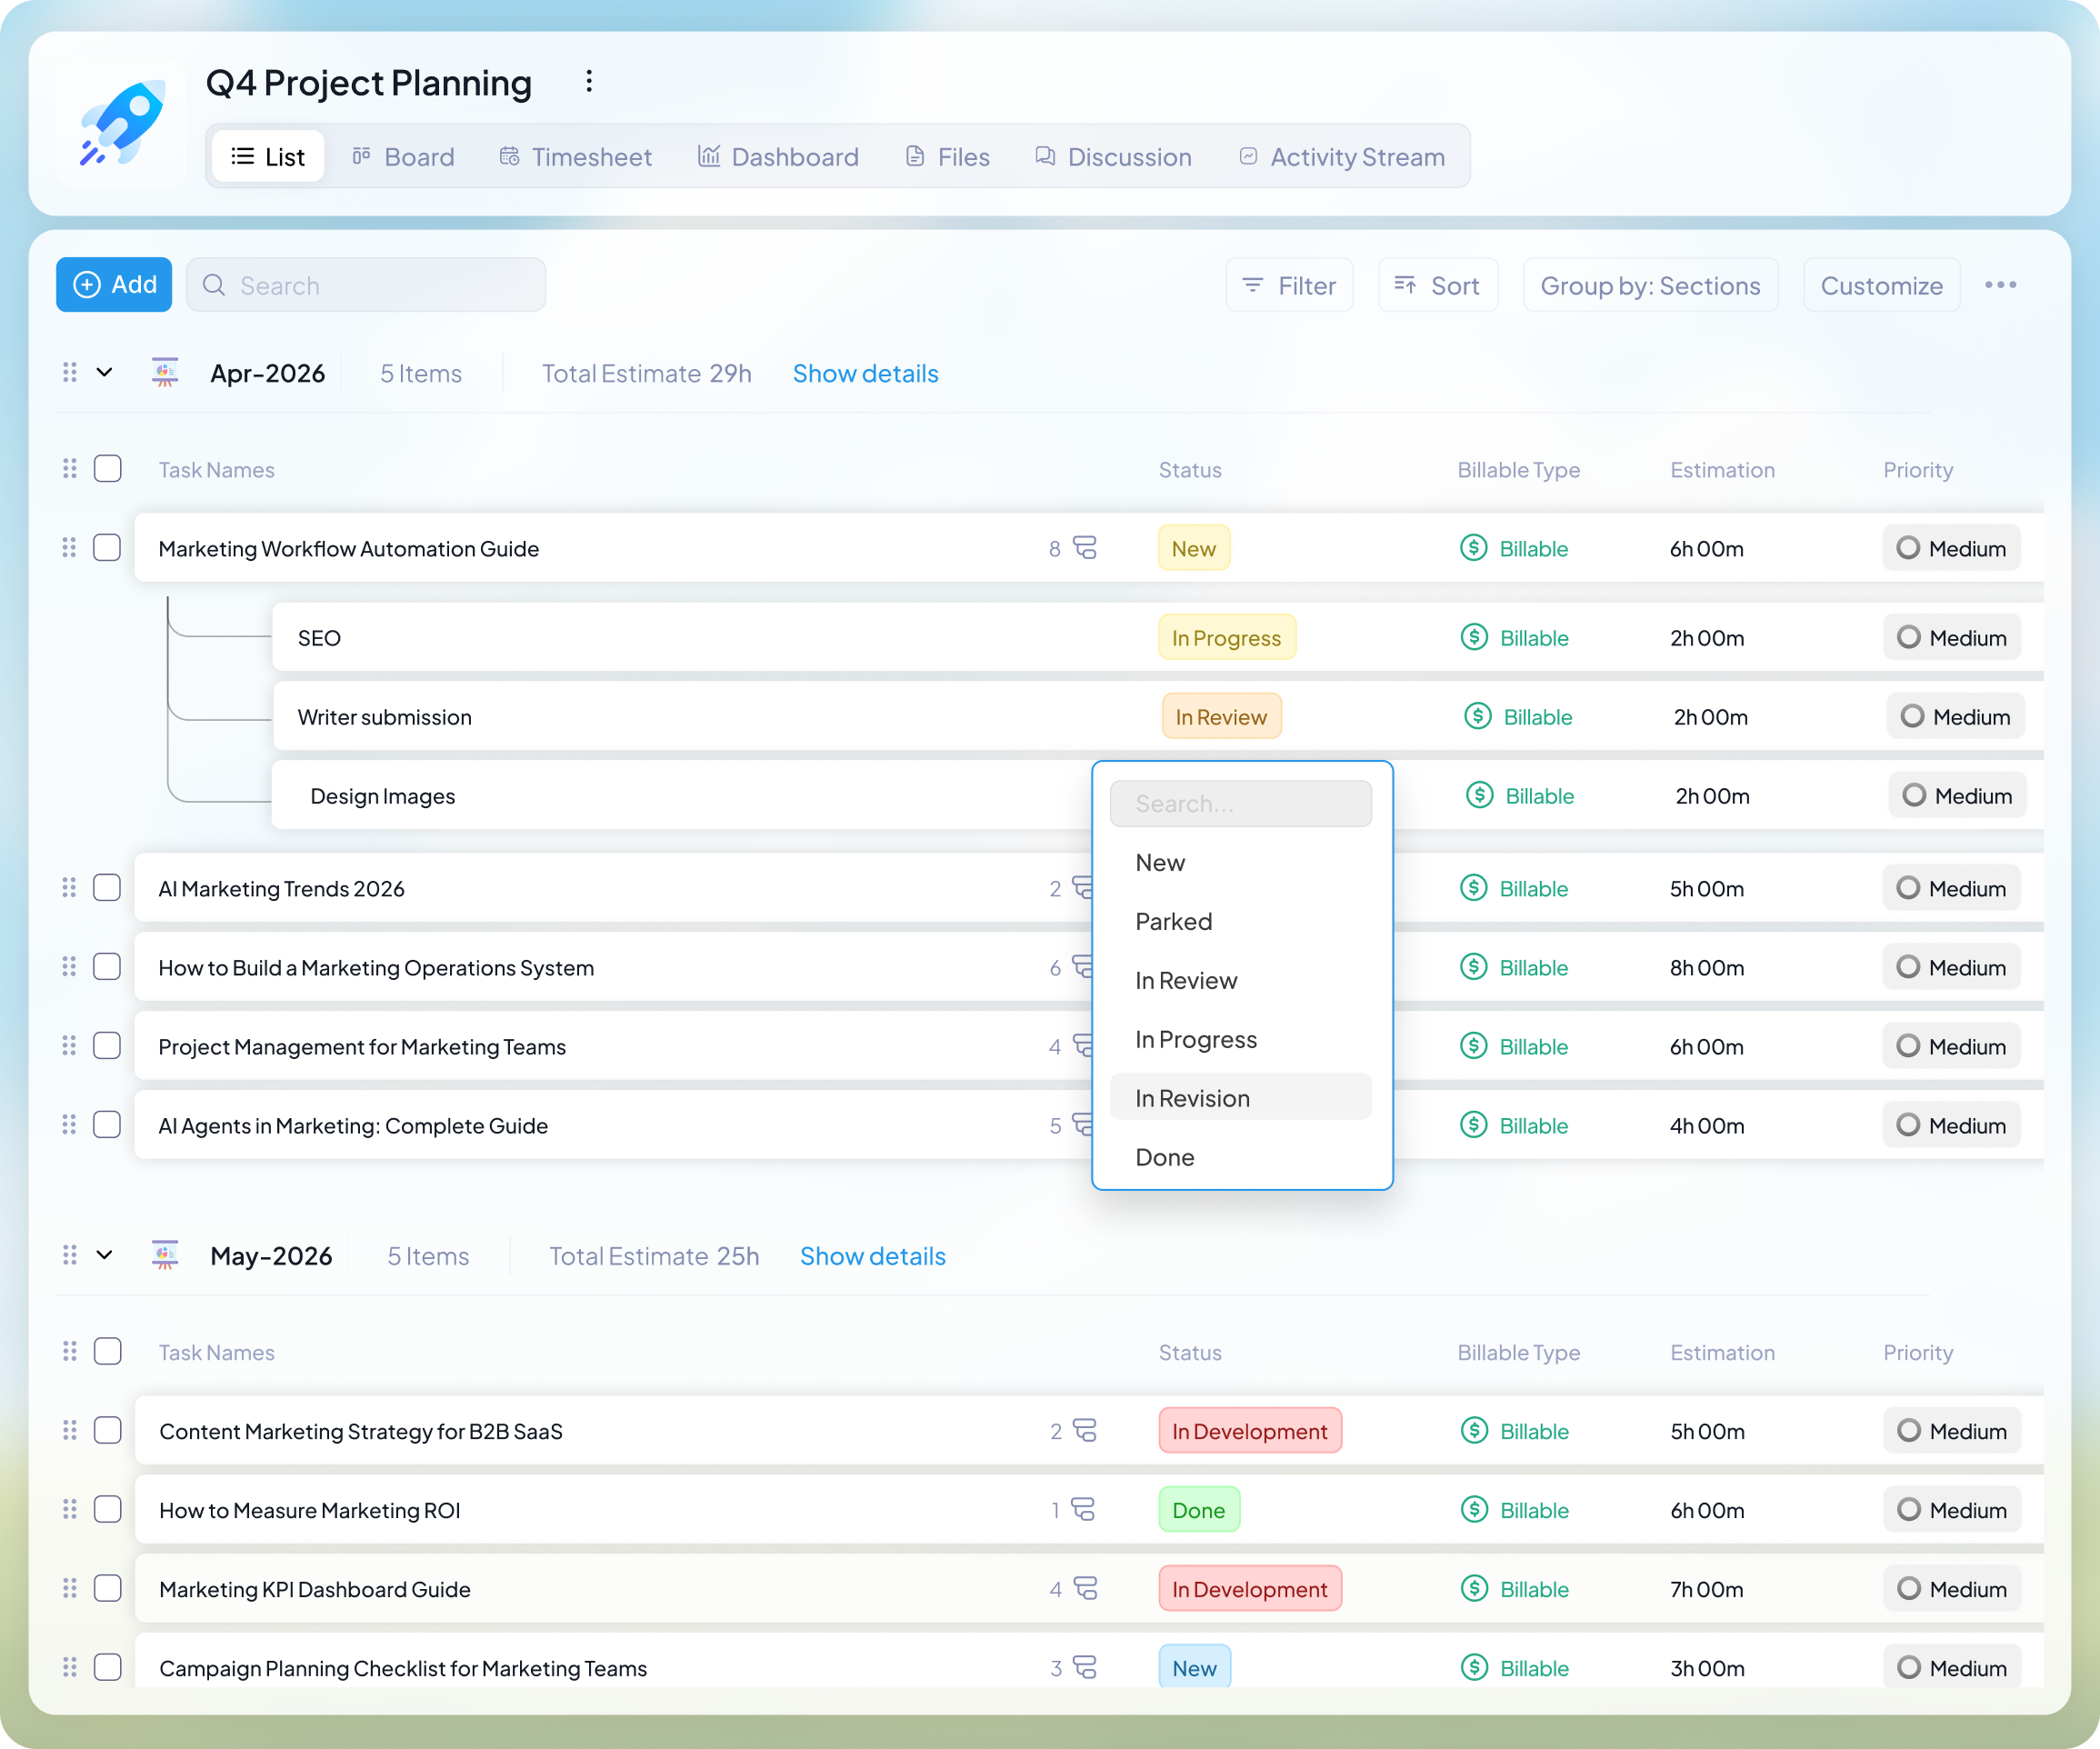The height and width of the screenshot is (1749, 2100).
Task: Open subtasks icon for Content Marketing Strategy row
Action: 1085,1431
